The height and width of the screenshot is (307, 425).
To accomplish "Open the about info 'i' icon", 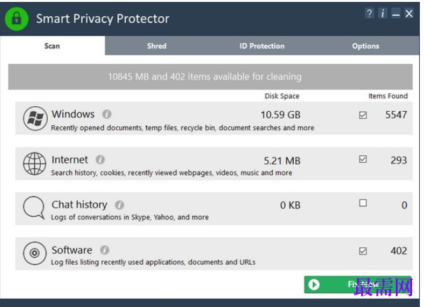I will point(383,13).
